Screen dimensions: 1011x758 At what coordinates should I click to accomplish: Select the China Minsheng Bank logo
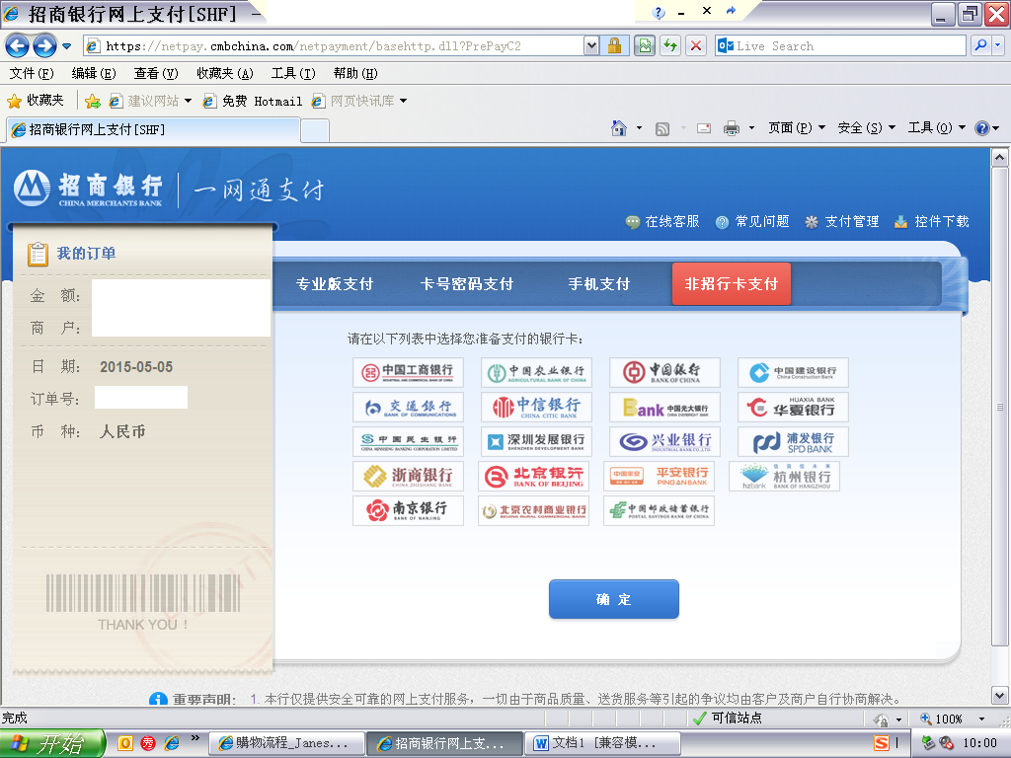[408, 441]
